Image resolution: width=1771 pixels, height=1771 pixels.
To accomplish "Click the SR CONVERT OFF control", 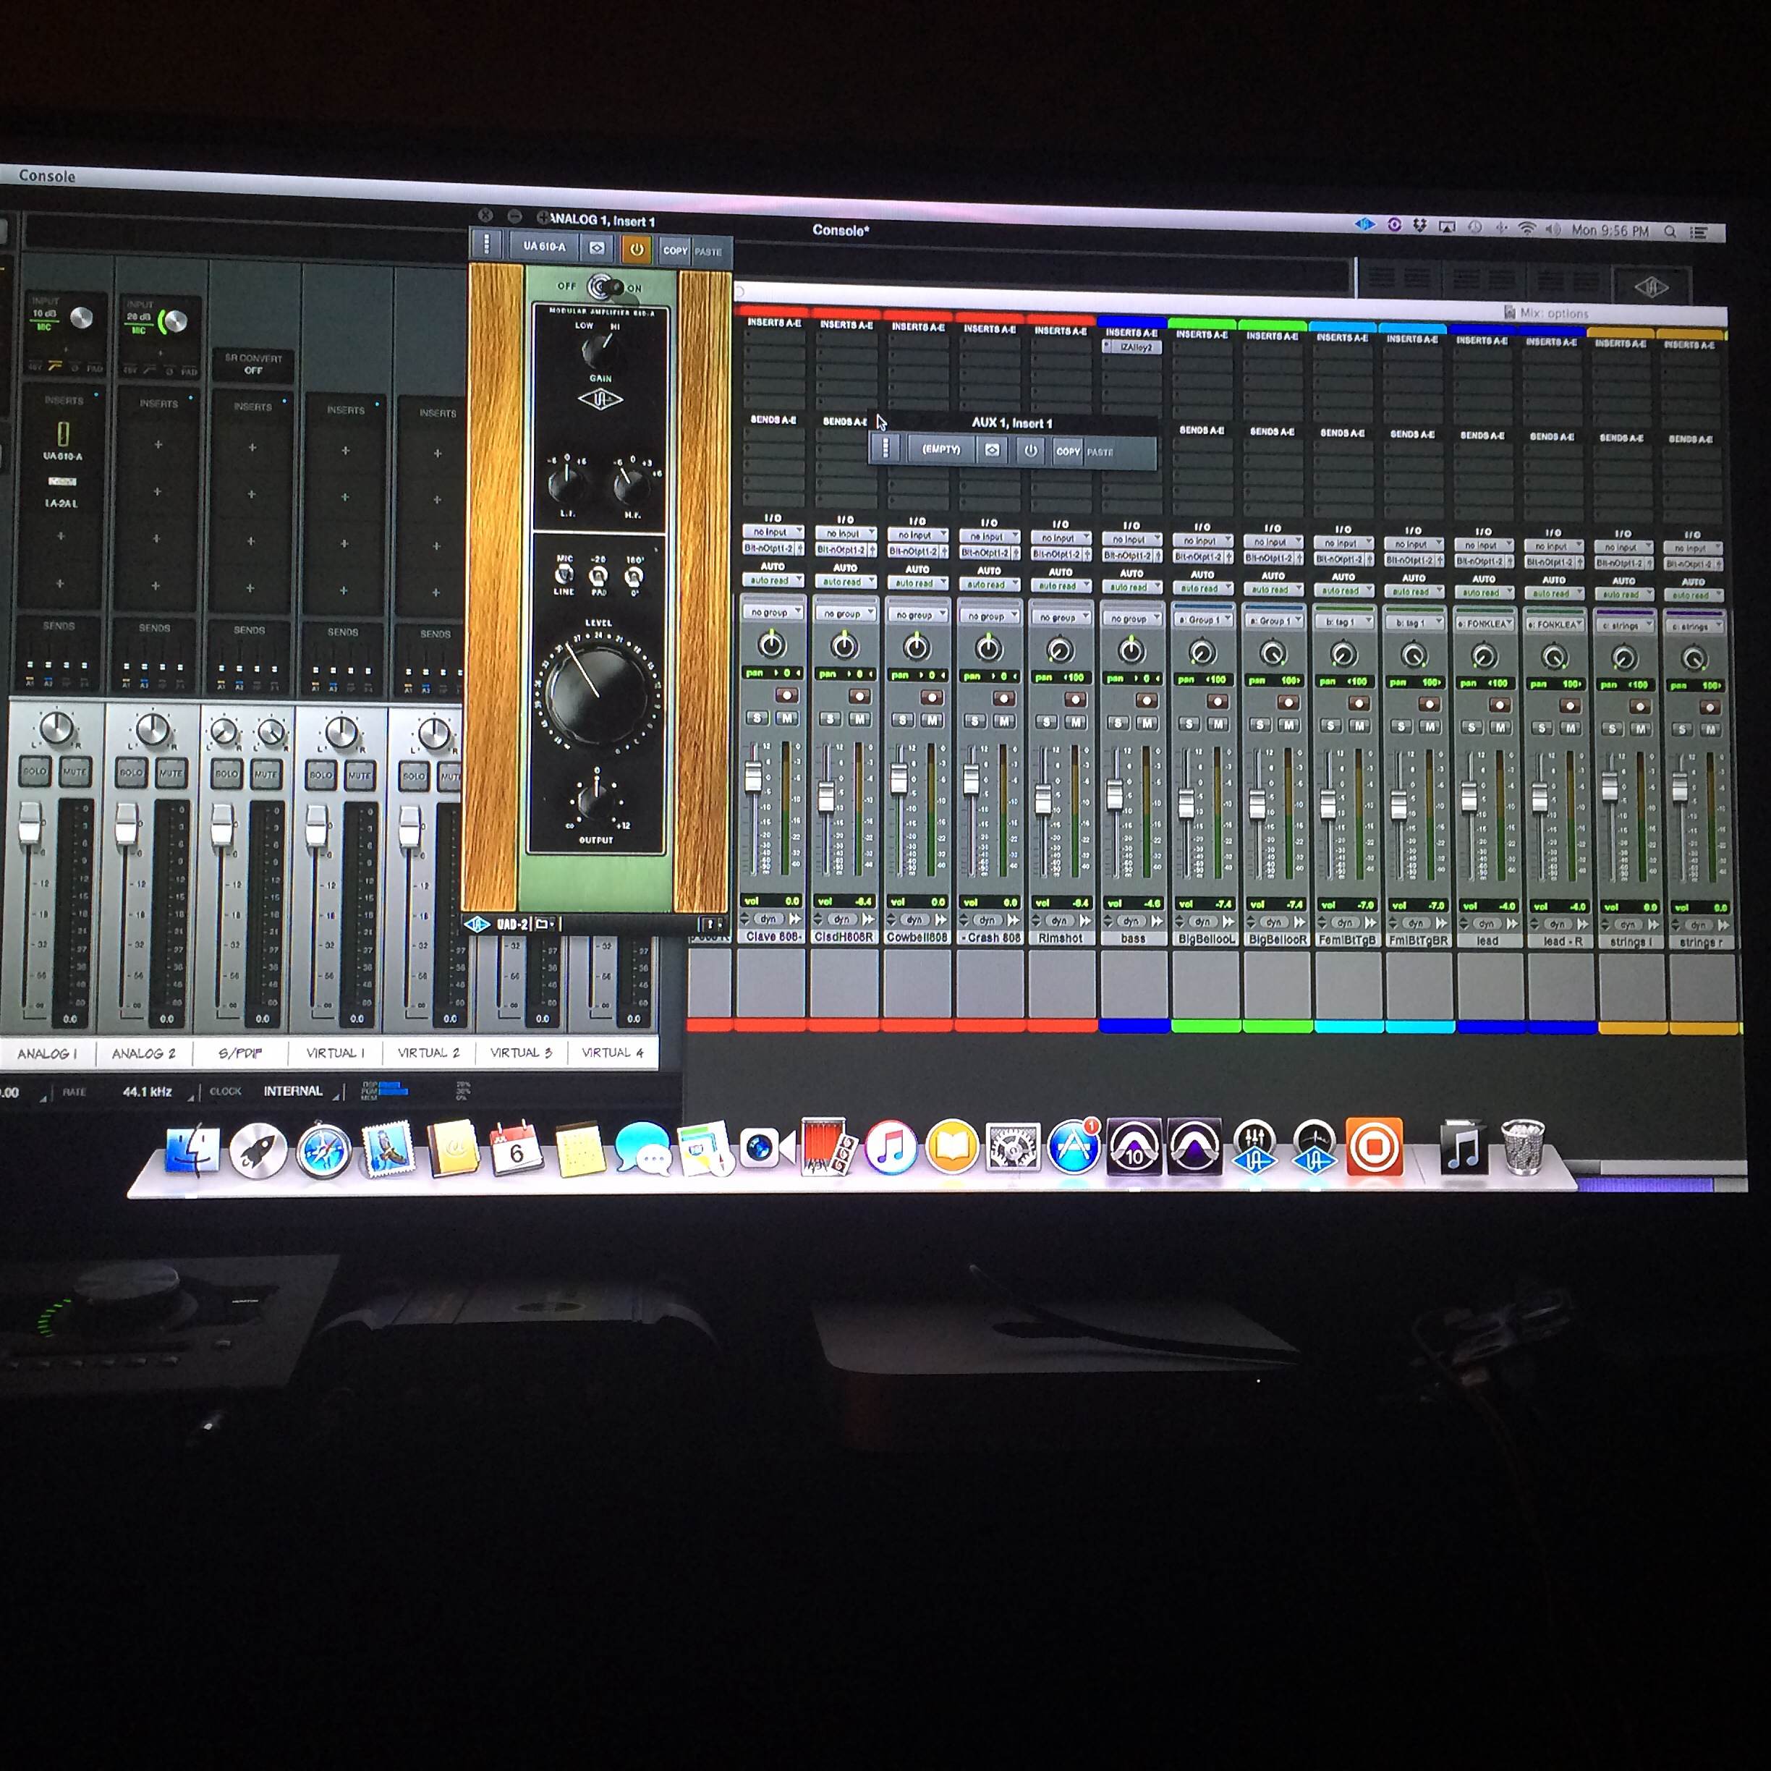I will tap(253, 364).
